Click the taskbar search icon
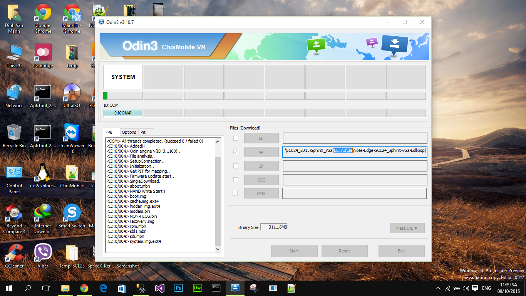The width and height of the screenshot is (526, 296). (x=28, y=288)
